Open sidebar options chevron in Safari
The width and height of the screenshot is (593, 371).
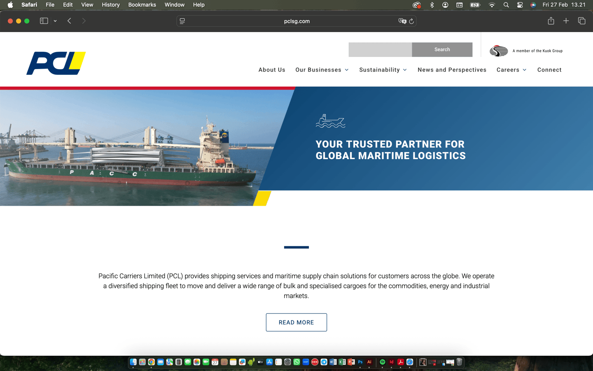55,21
